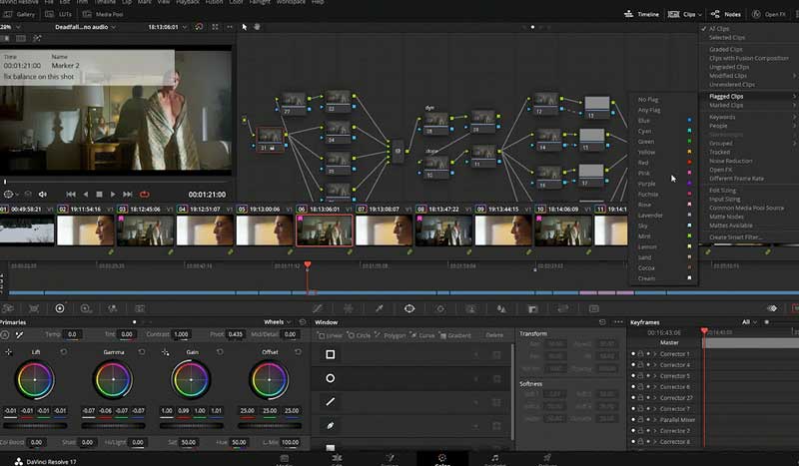Open the Clips dropdown in top bar

[684, 14]
